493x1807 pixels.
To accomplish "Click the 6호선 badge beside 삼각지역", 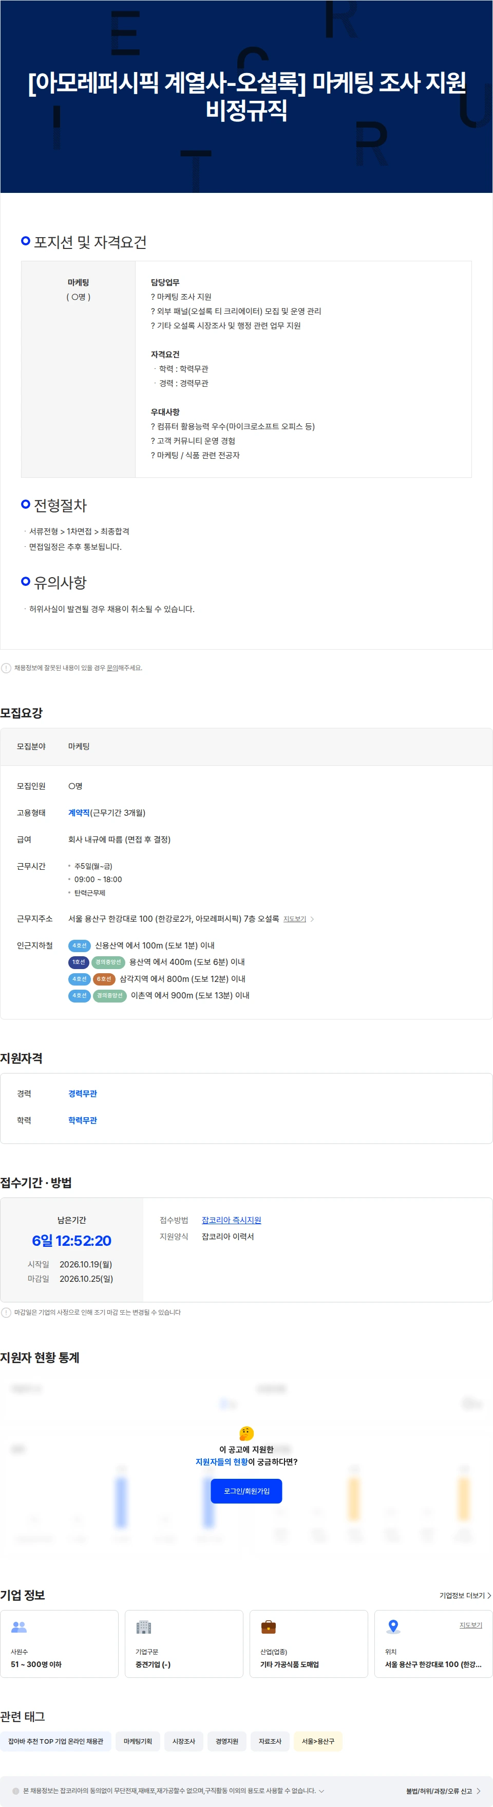I will coord(104,978).
